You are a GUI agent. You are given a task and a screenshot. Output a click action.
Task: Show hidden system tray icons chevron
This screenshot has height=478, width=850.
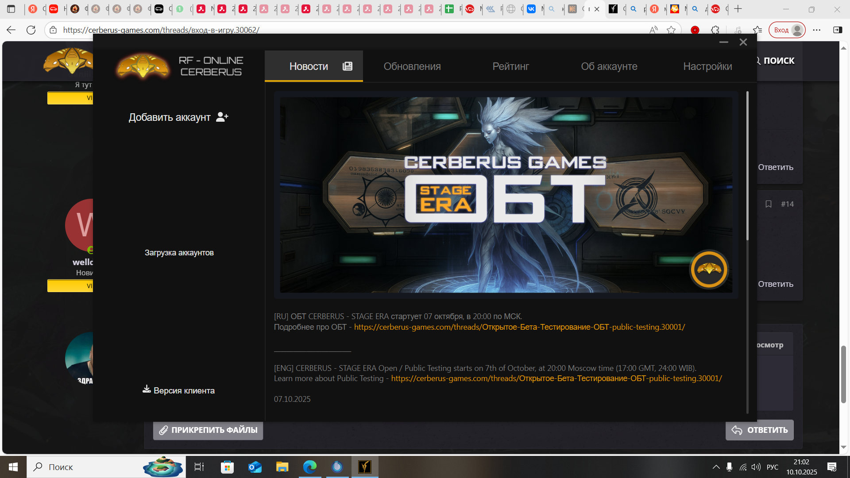tap(716, 467)
